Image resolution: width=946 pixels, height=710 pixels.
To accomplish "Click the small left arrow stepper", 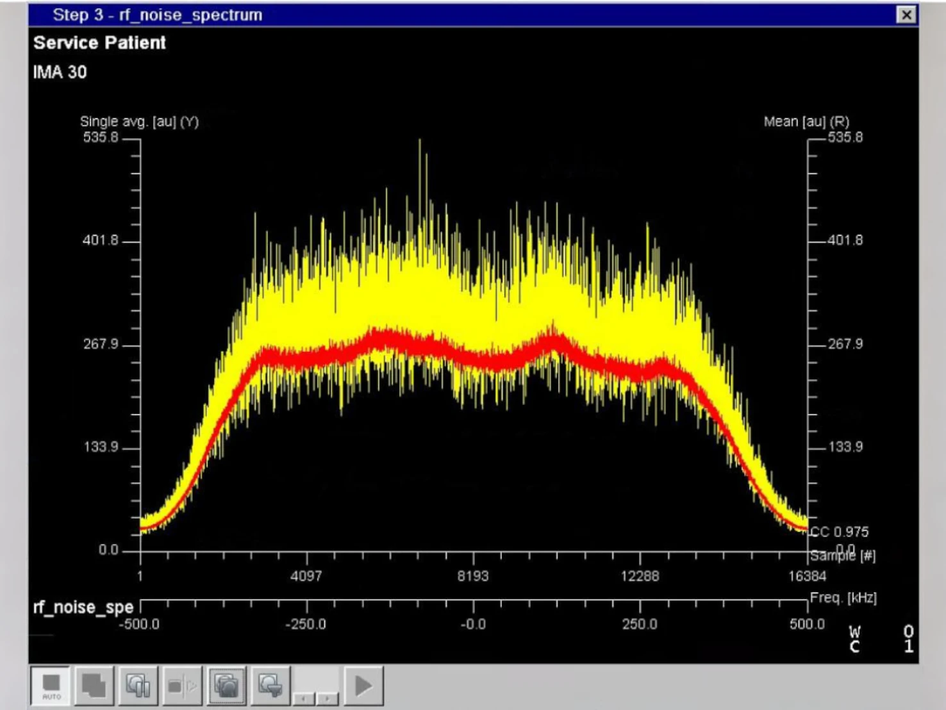I will coord(304,698).
